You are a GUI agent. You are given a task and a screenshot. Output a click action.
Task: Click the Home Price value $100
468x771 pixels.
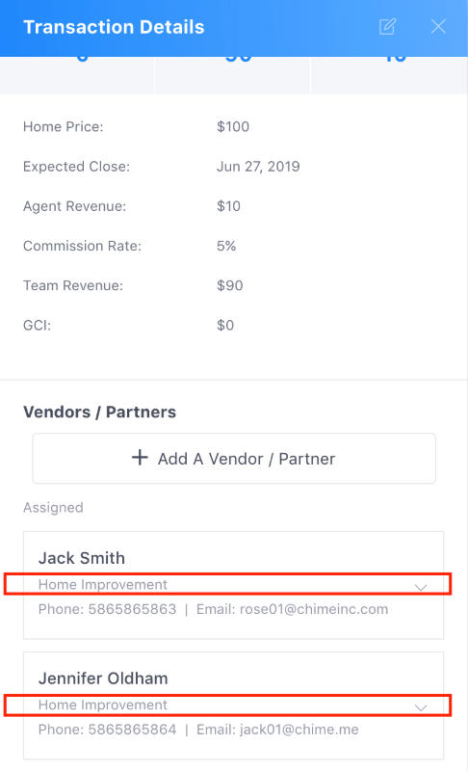[x=233, y=127]
